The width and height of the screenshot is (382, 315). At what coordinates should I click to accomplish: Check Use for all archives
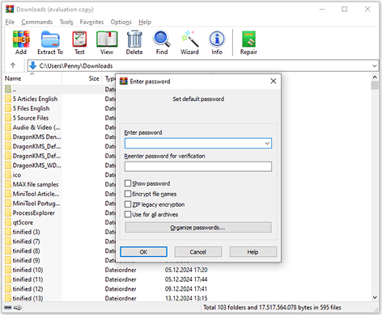click(x=128, y=214)
